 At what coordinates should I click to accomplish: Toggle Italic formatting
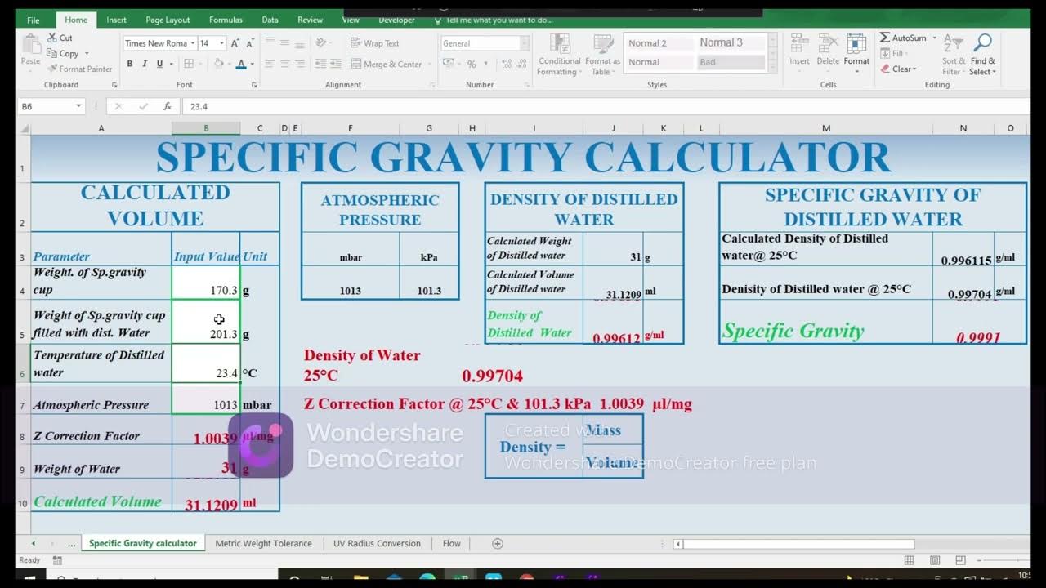(x=145, y=64)
